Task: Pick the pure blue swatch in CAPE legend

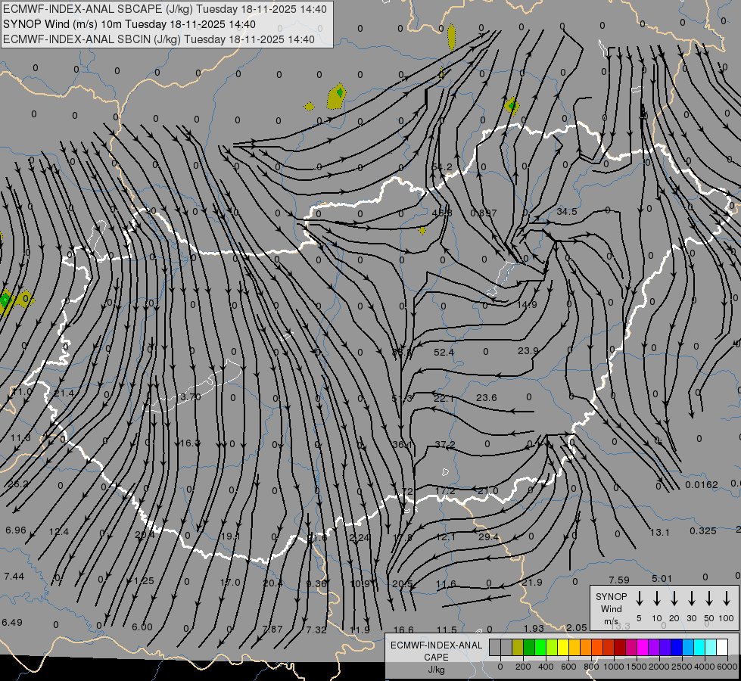Action: pyautogui.click(x=676, y=647)
